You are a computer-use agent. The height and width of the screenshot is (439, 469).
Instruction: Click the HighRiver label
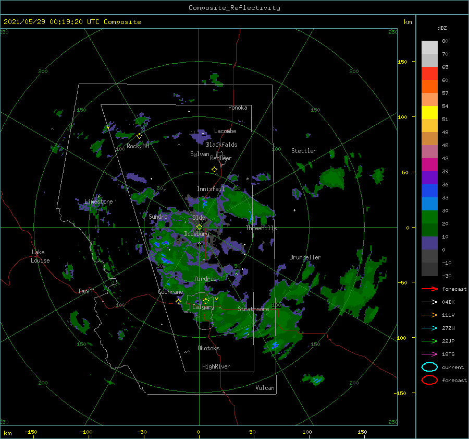[x=216, y=366]
